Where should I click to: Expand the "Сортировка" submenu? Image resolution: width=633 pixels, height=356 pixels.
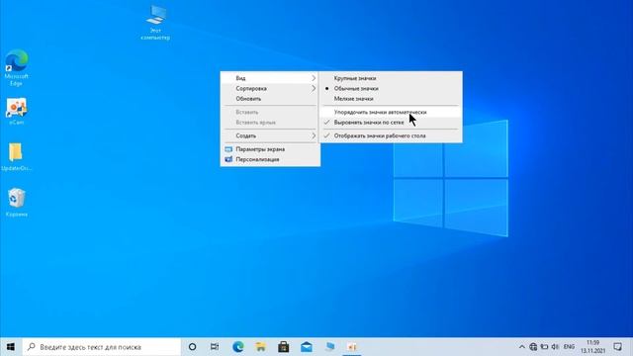[270, 88]
